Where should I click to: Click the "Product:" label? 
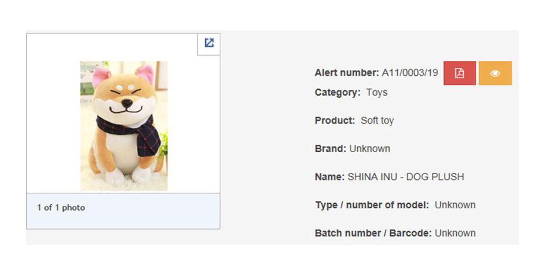[335, 120]
